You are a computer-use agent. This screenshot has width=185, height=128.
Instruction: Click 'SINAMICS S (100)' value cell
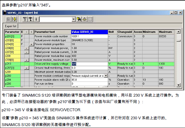pyautogui.click(x=89, y=40)
